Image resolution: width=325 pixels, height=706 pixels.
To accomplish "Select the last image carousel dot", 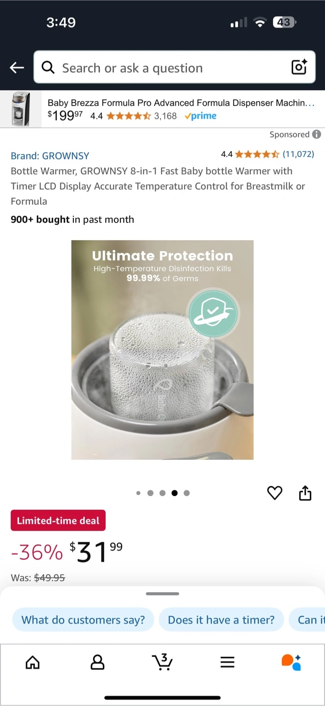I will (x=186, y=493).
